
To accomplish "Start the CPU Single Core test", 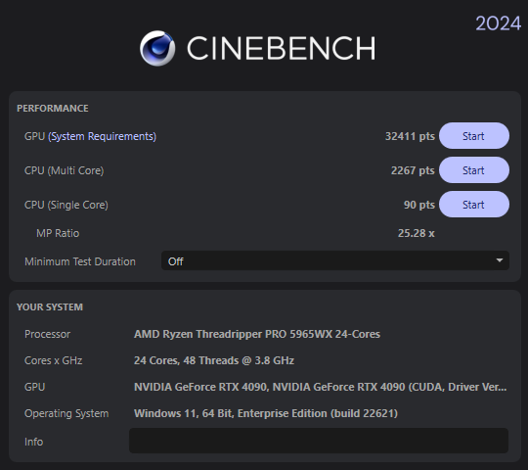I will click(474, 205).
